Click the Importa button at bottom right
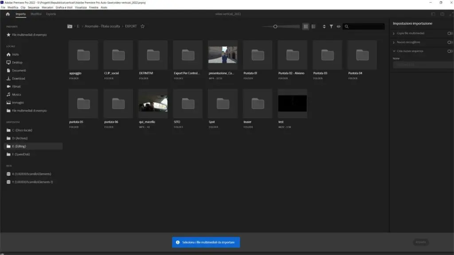 [x=421, y=242]
